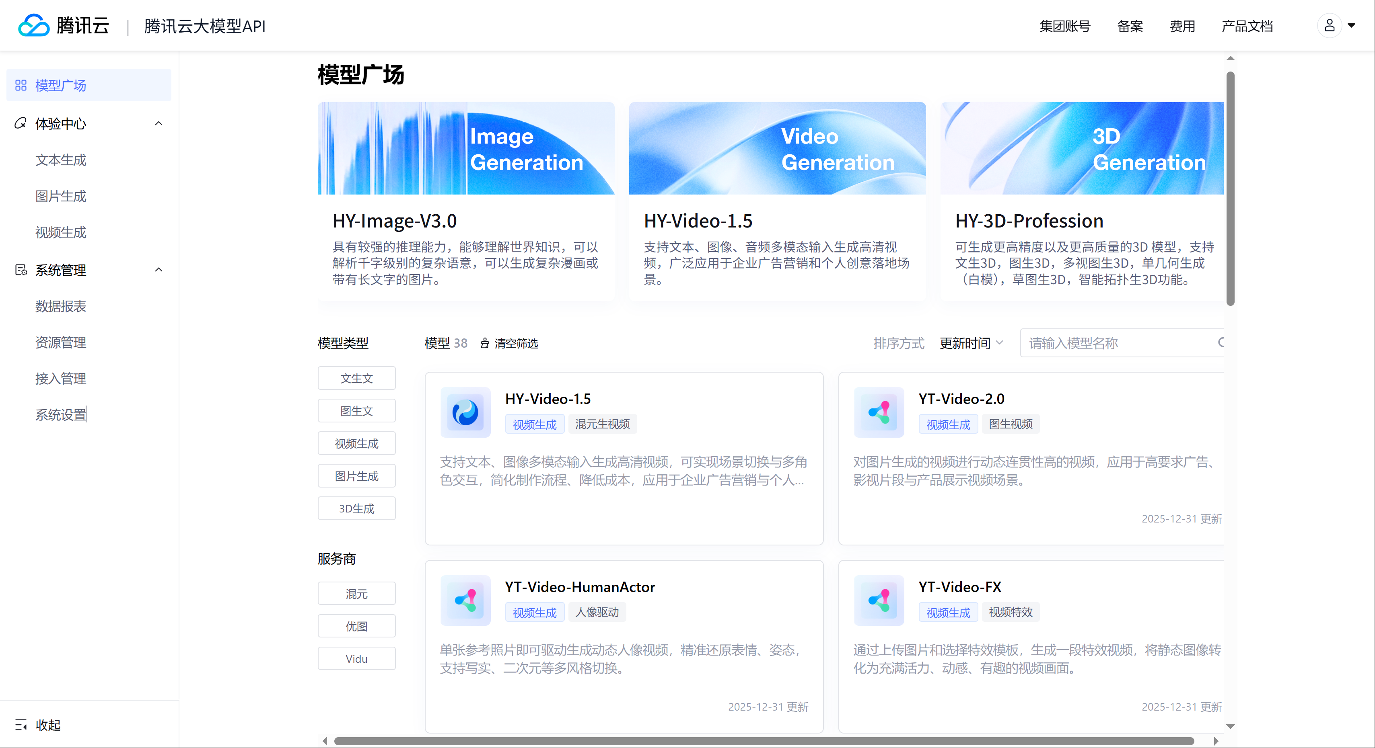Open the 费用 link in header
Screen dimensions: 1375x748
click(x=1182, y=26)
